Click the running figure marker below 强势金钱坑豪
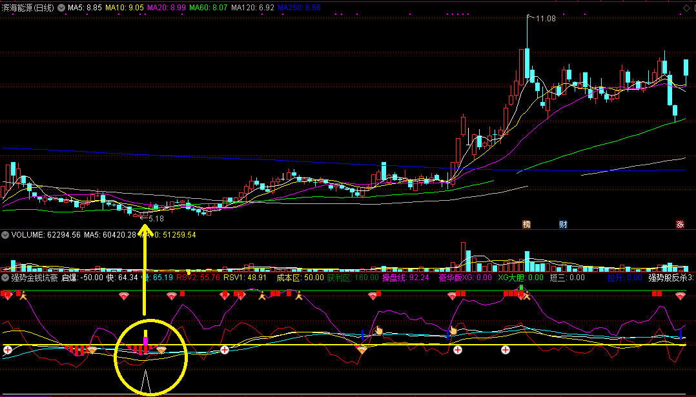The width and height of the screenshot is (696, 397). [x=23, y=296]
